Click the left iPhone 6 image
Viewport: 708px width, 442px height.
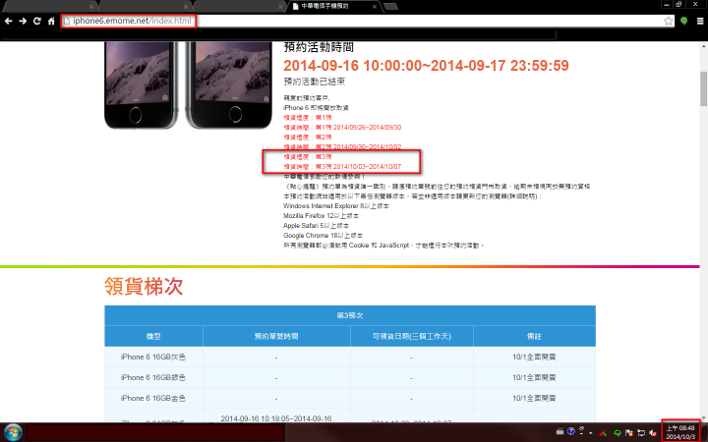pyautogui.click(x=141, y=85)
